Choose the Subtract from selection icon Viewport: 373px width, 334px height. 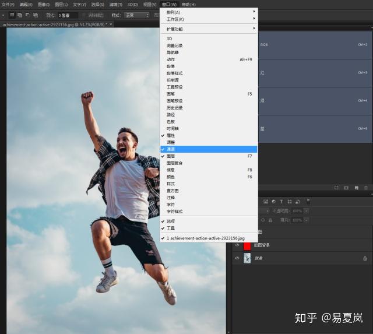[27, 15]
